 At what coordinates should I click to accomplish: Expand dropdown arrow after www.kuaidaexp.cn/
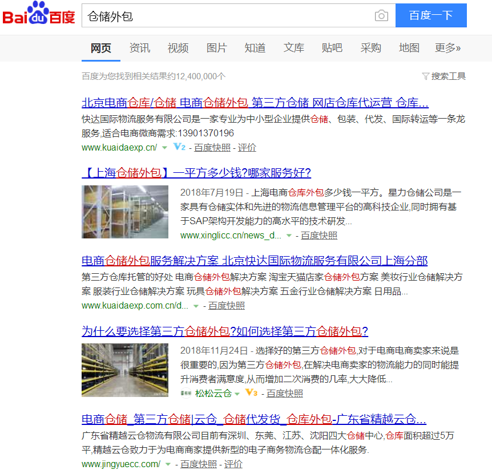click(164, 148)
